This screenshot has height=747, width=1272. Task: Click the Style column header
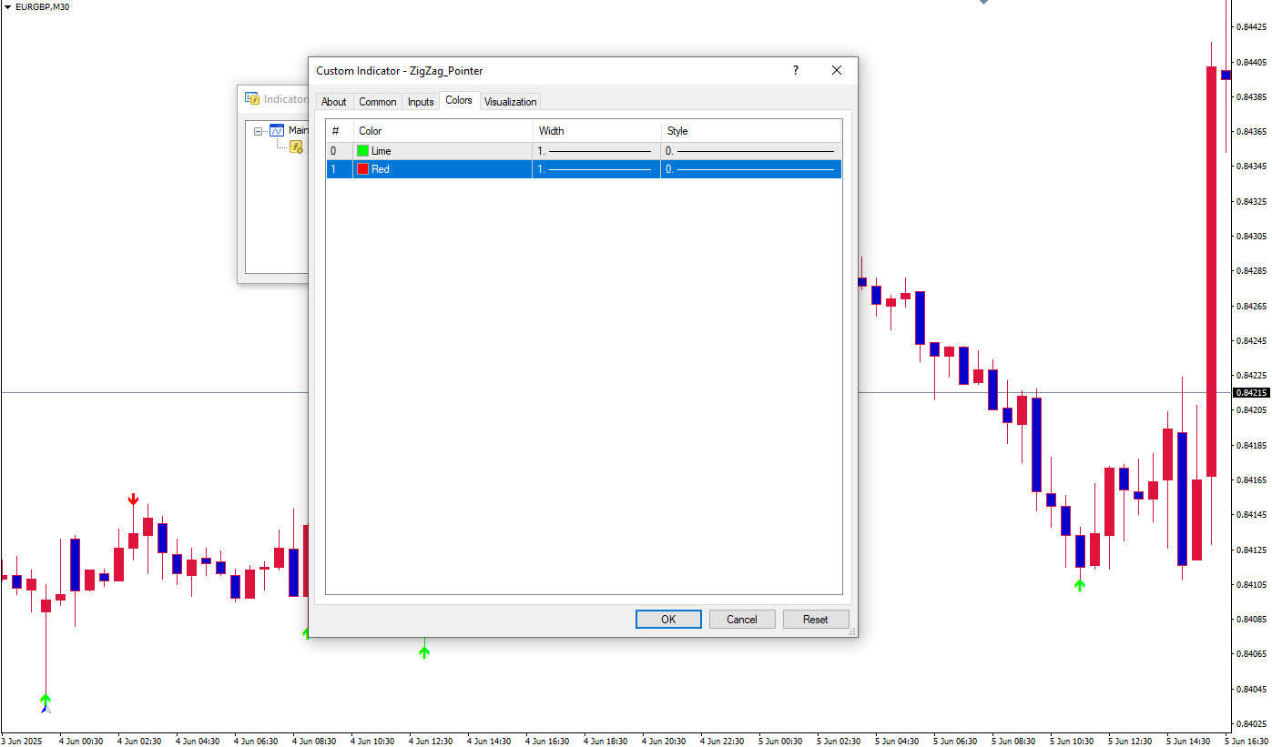pyautogui.click(x=751, y=131)
